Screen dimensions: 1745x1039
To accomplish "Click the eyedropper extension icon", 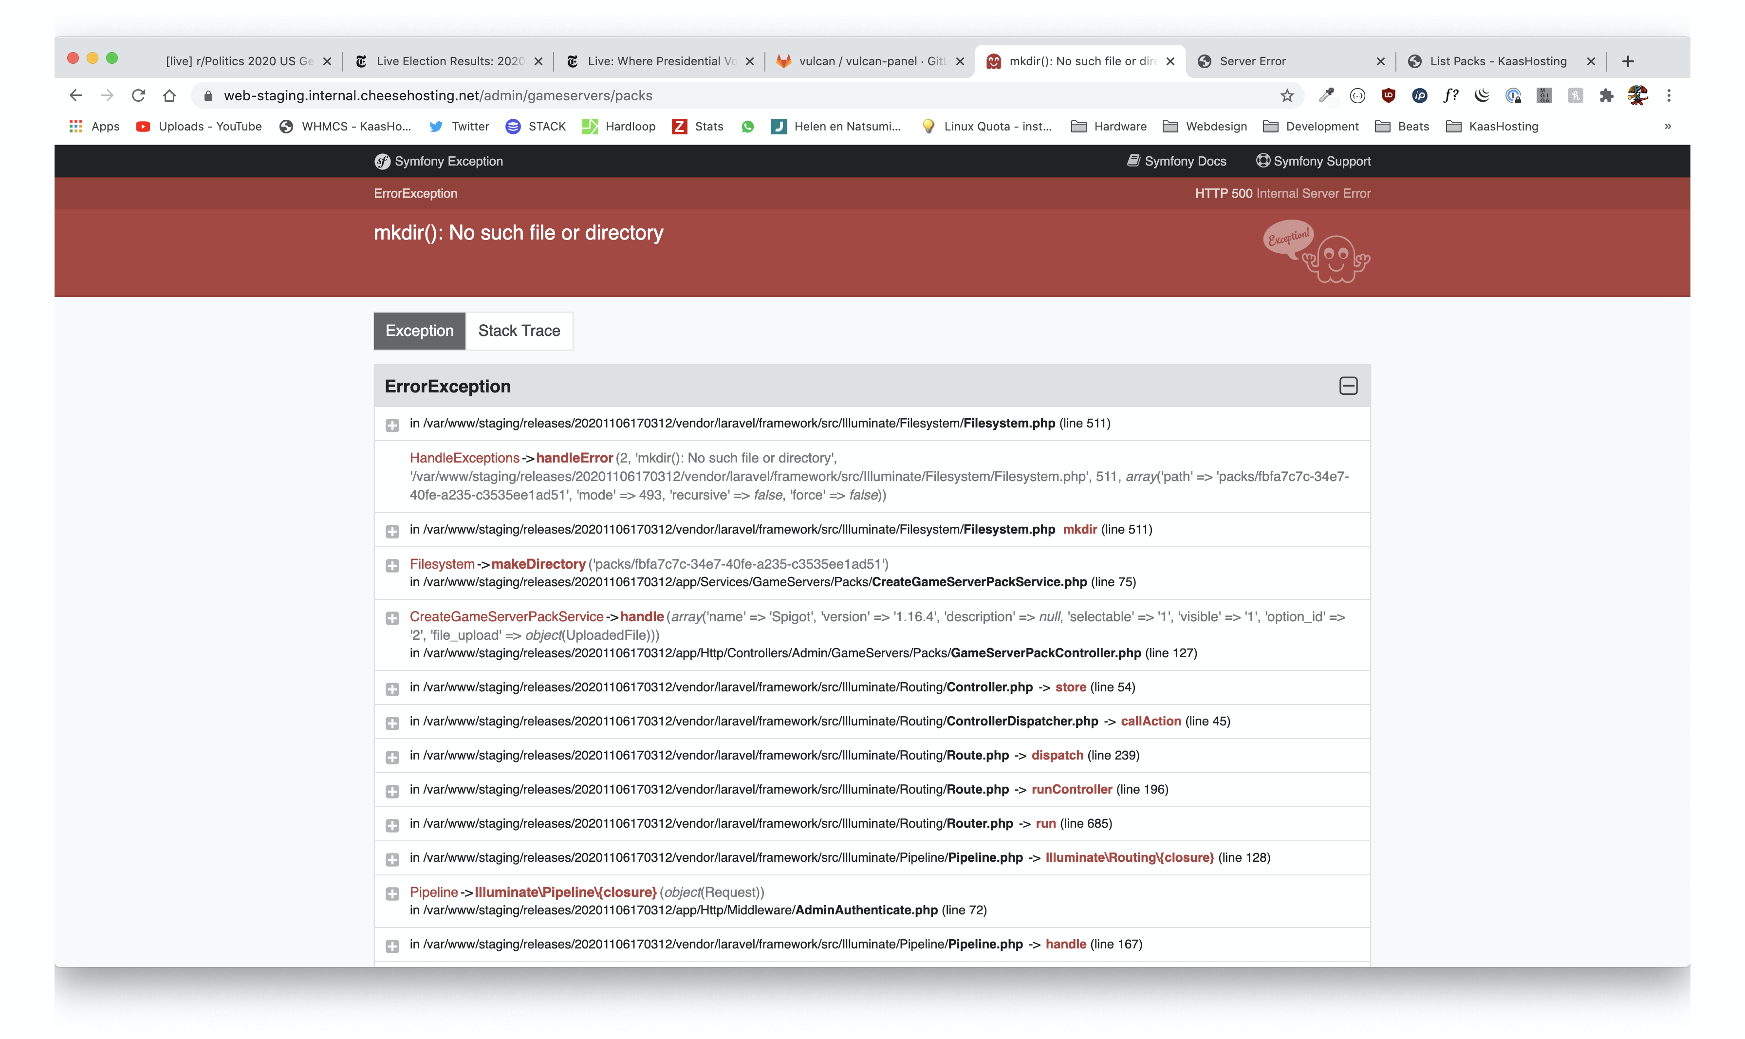I will click(1326, 95).
